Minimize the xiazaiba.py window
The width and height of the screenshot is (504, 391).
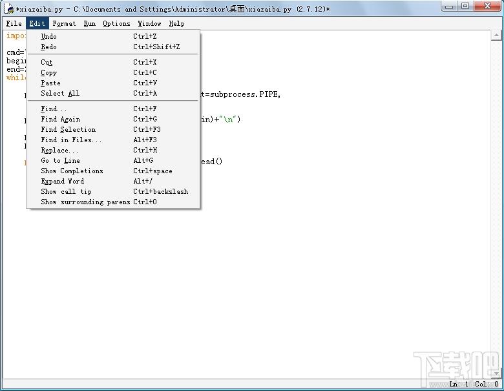[x=449, y=6]
